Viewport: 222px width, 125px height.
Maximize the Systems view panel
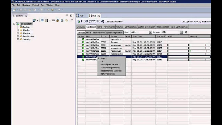[x=71, y=15]
